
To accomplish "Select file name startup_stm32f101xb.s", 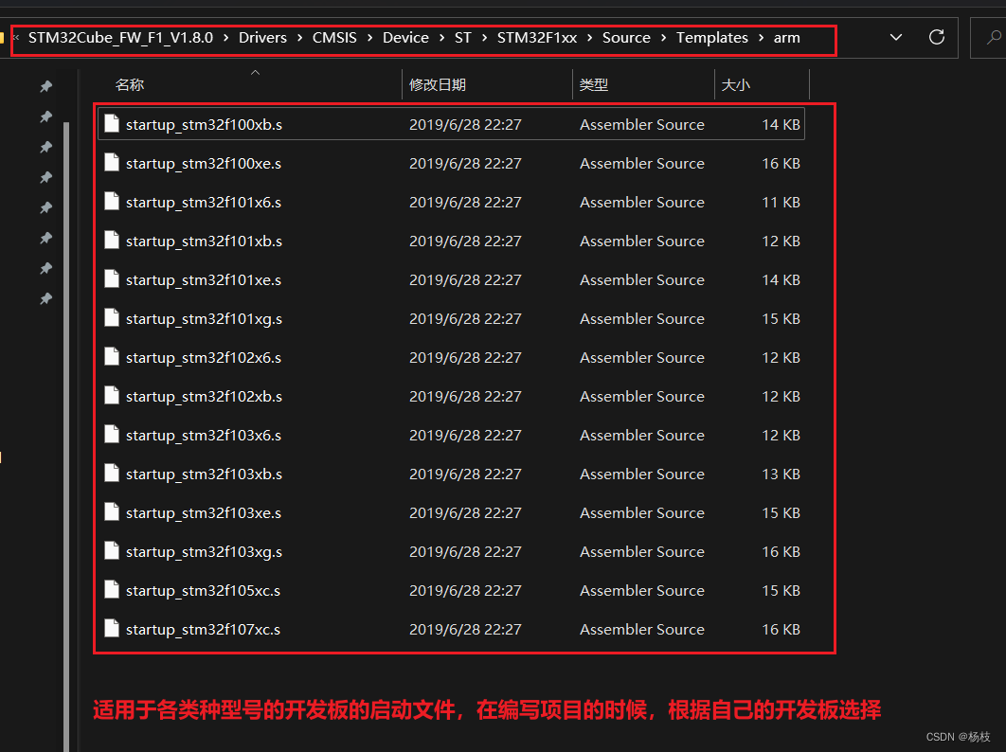I will (204, 242).
